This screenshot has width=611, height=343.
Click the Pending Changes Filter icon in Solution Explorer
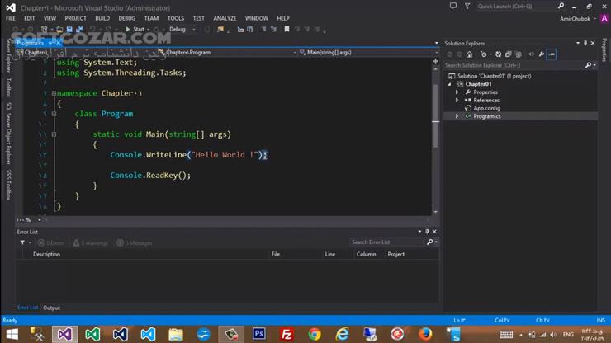click(x=485, y=54)
